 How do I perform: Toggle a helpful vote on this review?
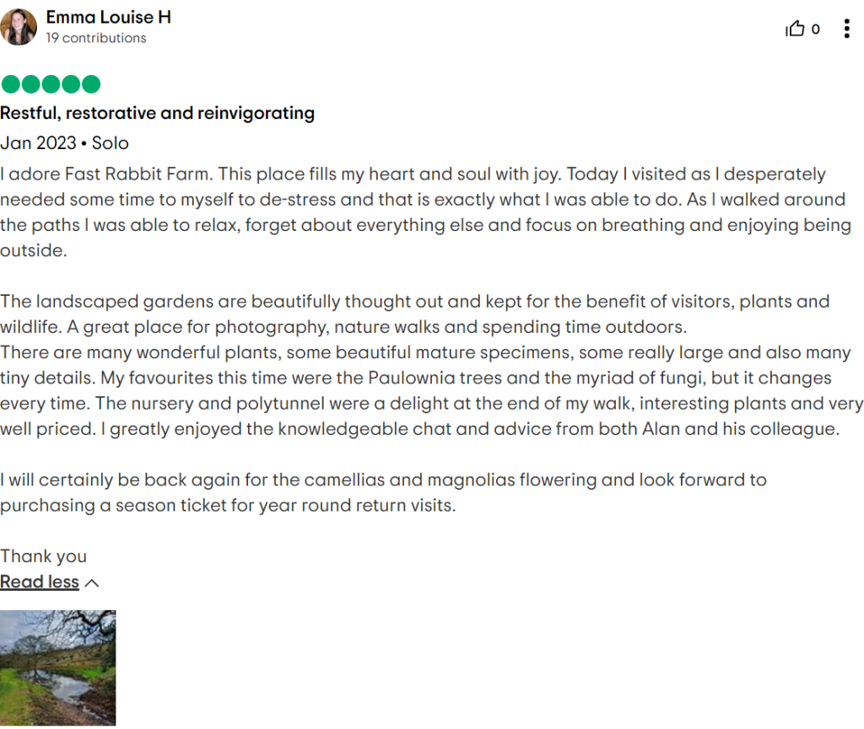[x=794, y=29]
